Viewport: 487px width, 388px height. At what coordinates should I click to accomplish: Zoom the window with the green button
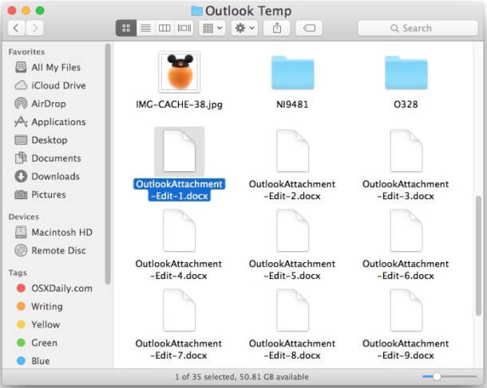(40, 10)
